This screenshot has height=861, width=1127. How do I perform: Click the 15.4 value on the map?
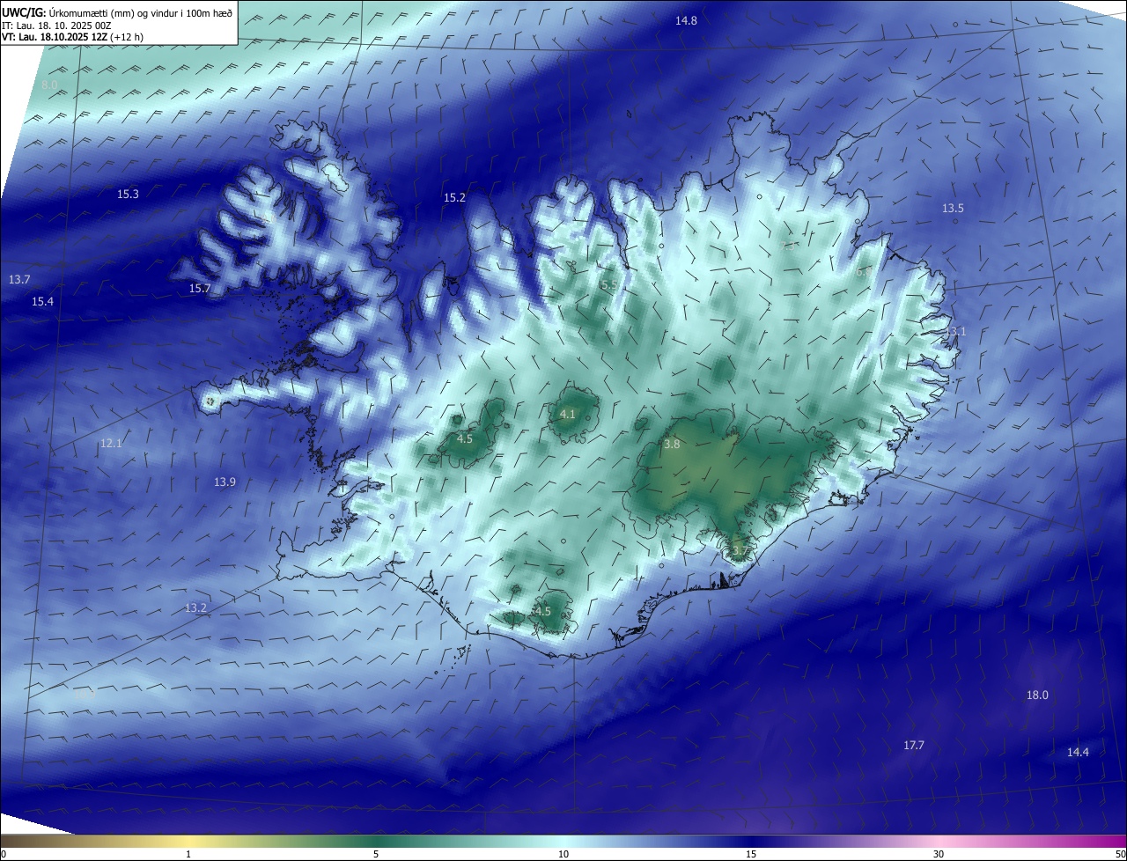(42, 301)
